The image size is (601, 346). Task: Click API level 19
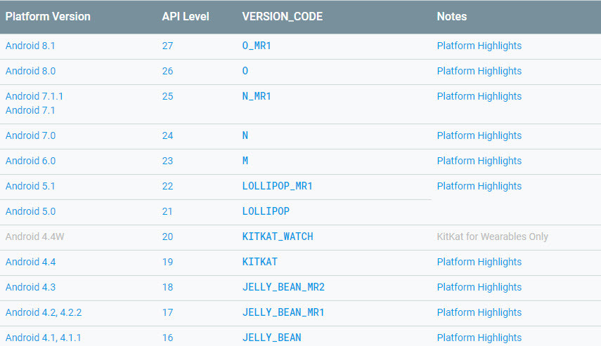(x=167, y=262)
